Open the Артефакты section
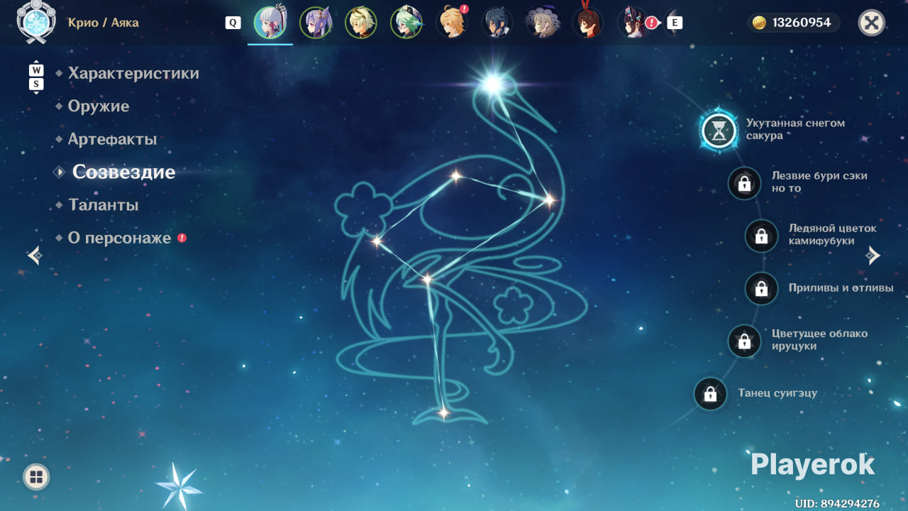Viewport: 908px width, 511px height. click(112, 139)
